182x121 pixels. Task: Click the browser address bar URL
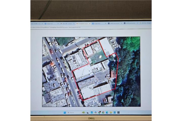(55, 27)
